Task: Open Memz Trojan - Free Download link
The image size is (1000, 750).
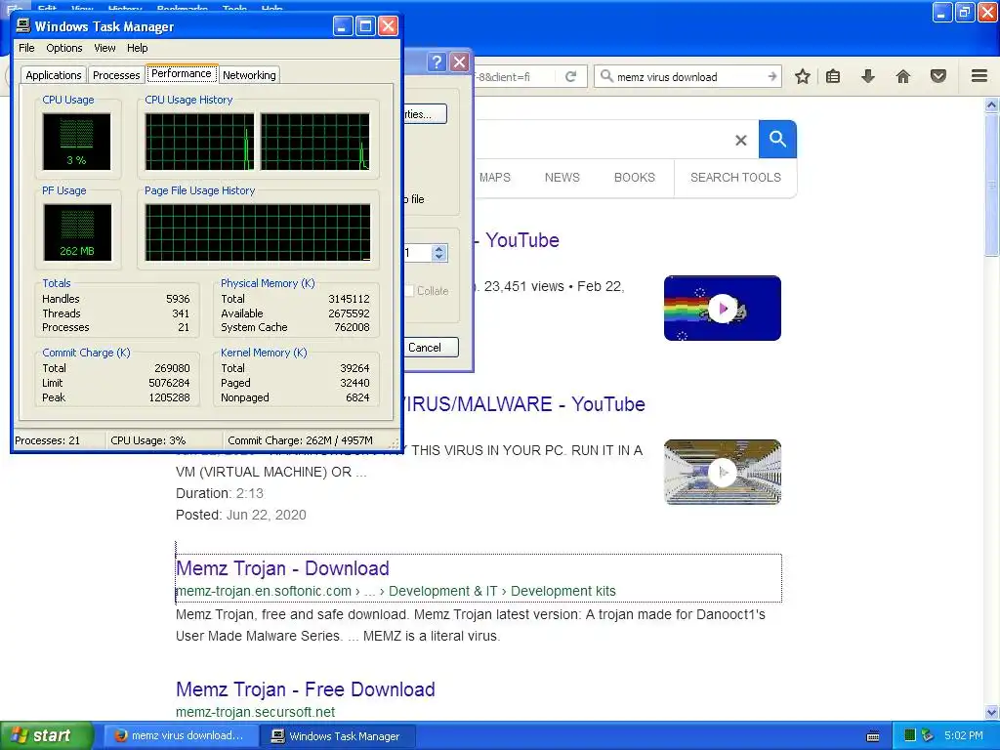Action: coord(306,689)
